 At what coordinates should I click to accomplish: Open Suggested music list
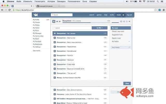pos(117,35)
